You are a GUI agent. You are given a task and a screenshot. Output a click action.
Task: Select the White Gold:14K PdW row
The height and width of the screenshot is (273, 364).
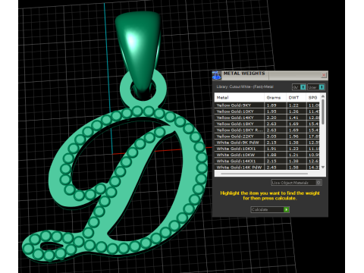click(267, 167)
